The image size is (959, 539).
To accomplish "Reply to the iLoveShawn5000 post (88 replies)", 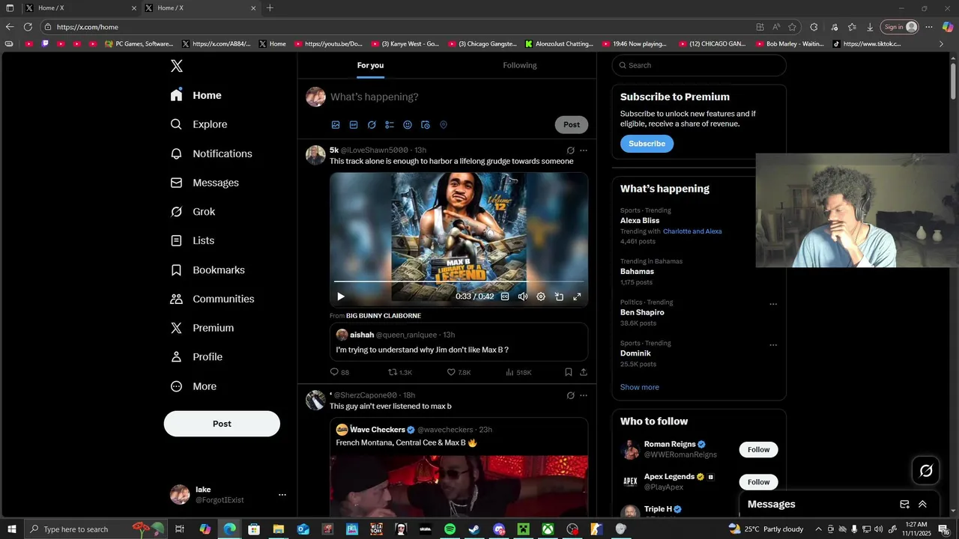I will point(339,372).
